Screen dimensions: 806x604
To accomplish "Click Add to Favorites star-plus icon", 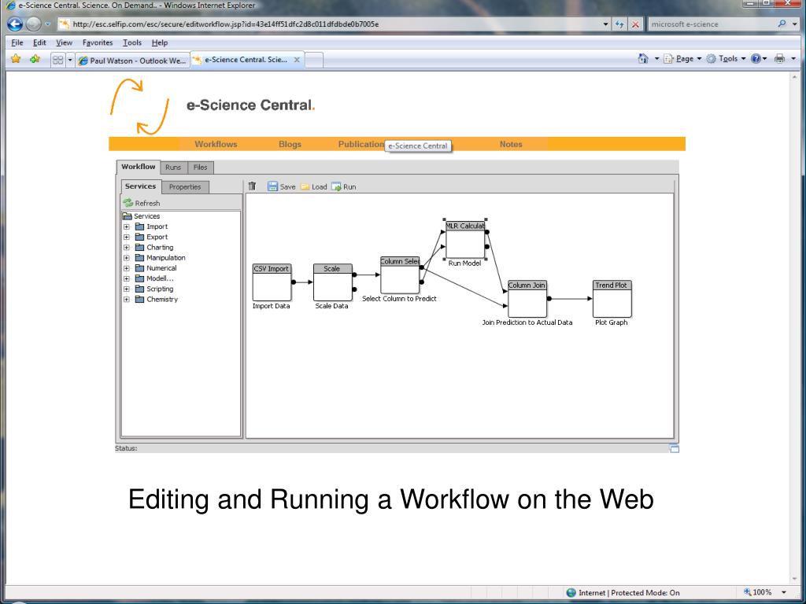I will (x=35, y=59).
